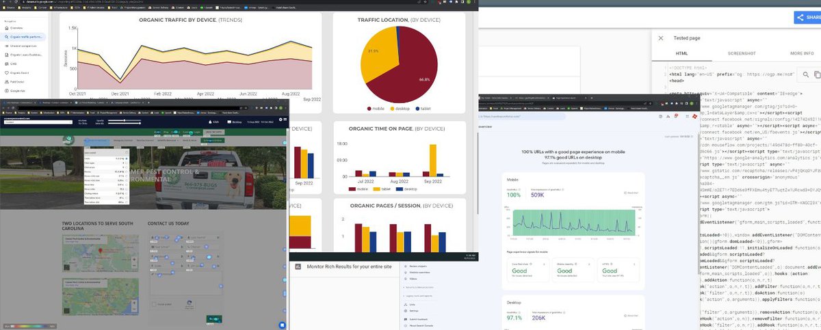Click the 509K total impressions value

tap(538, 195)
